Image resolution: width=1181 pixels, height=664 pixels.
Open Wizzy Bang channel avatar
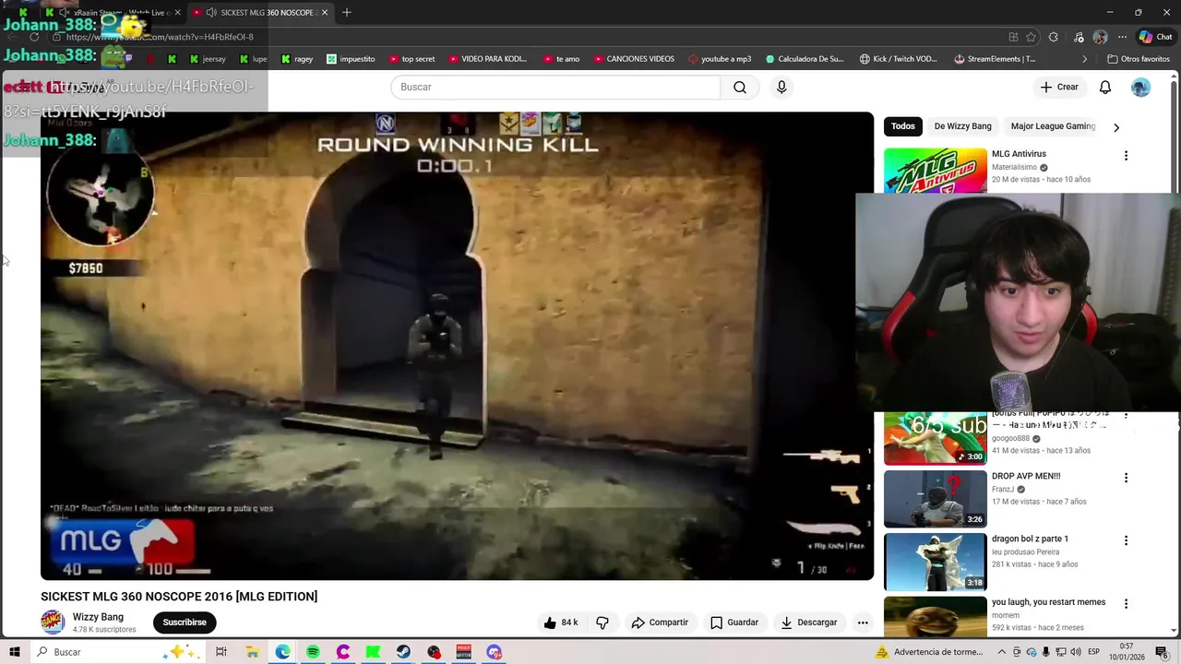[53, 622]
